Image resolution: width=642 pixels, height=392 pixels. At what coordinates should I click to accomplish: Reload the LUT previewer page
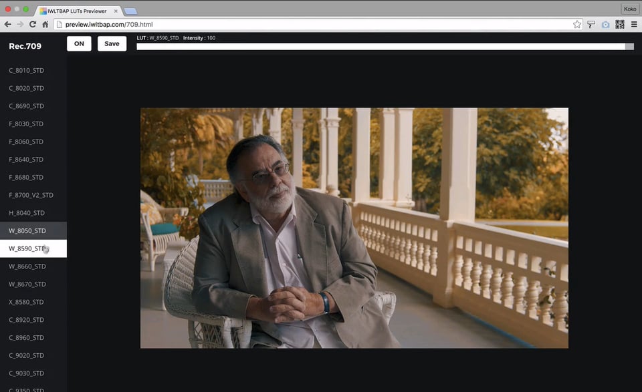[x=33, y=24]
